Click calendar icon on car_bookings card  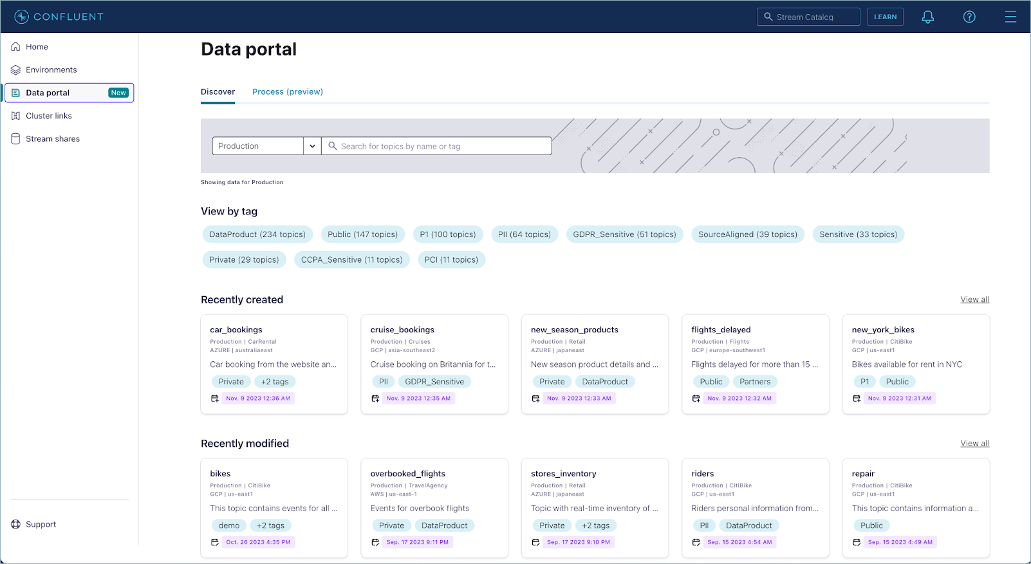coord(215,399)
